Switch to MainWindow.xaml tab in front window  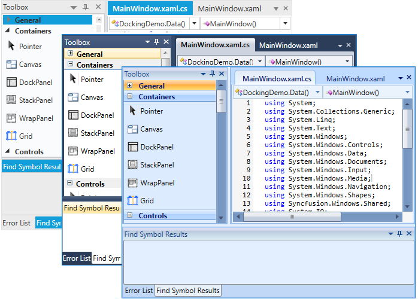[355, 79]
